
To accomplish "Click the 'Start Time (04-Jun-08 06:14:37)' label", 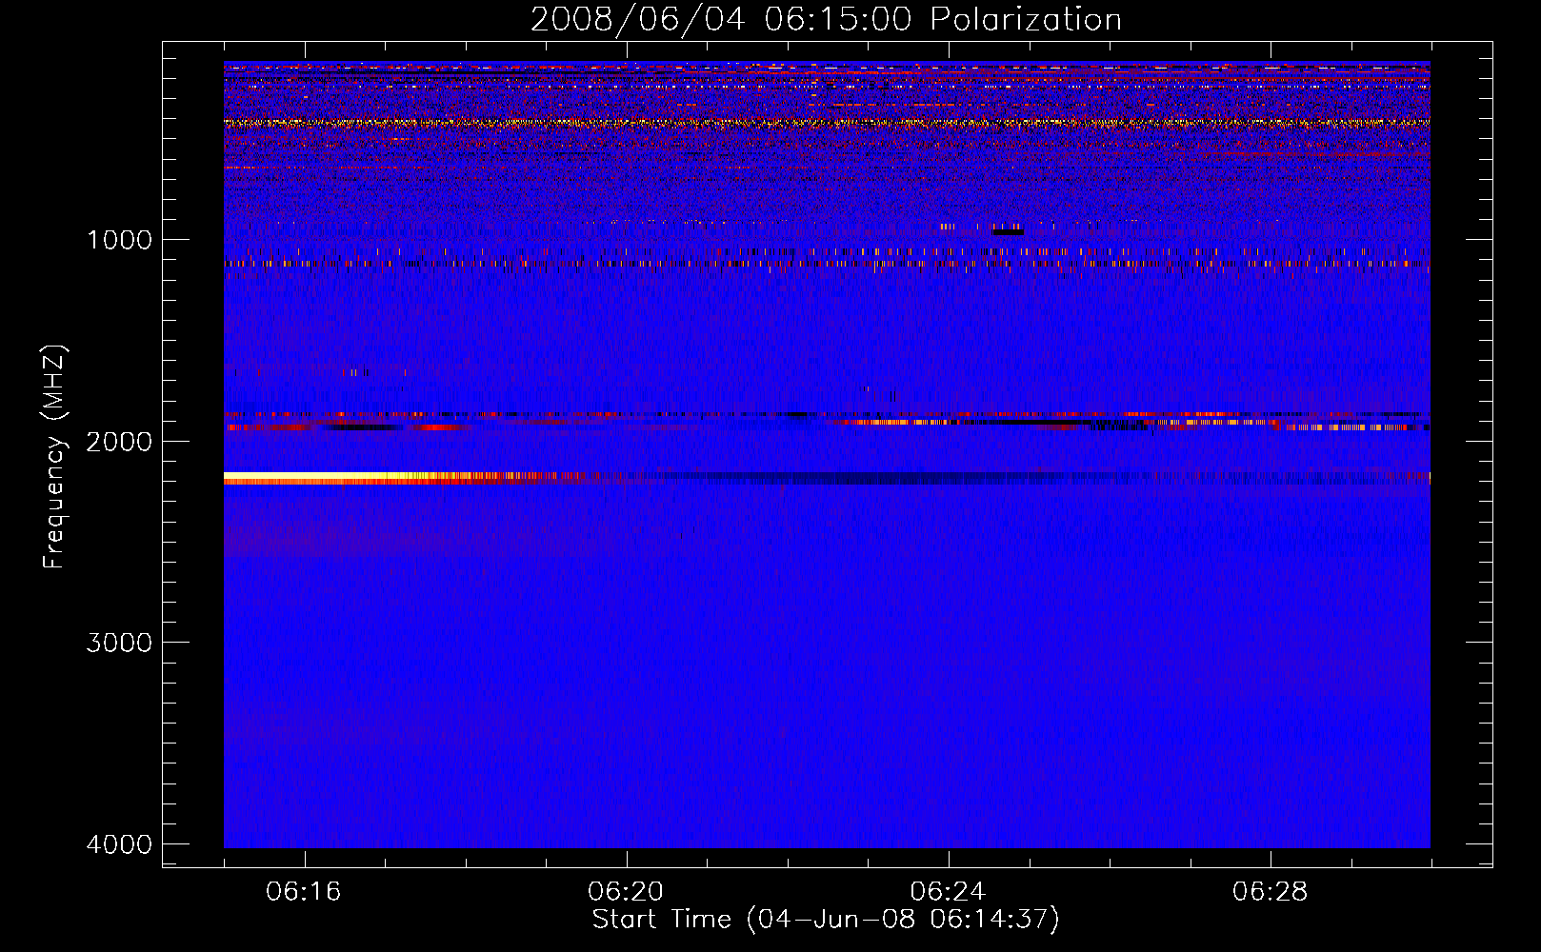I will click(x=826, y=920).
